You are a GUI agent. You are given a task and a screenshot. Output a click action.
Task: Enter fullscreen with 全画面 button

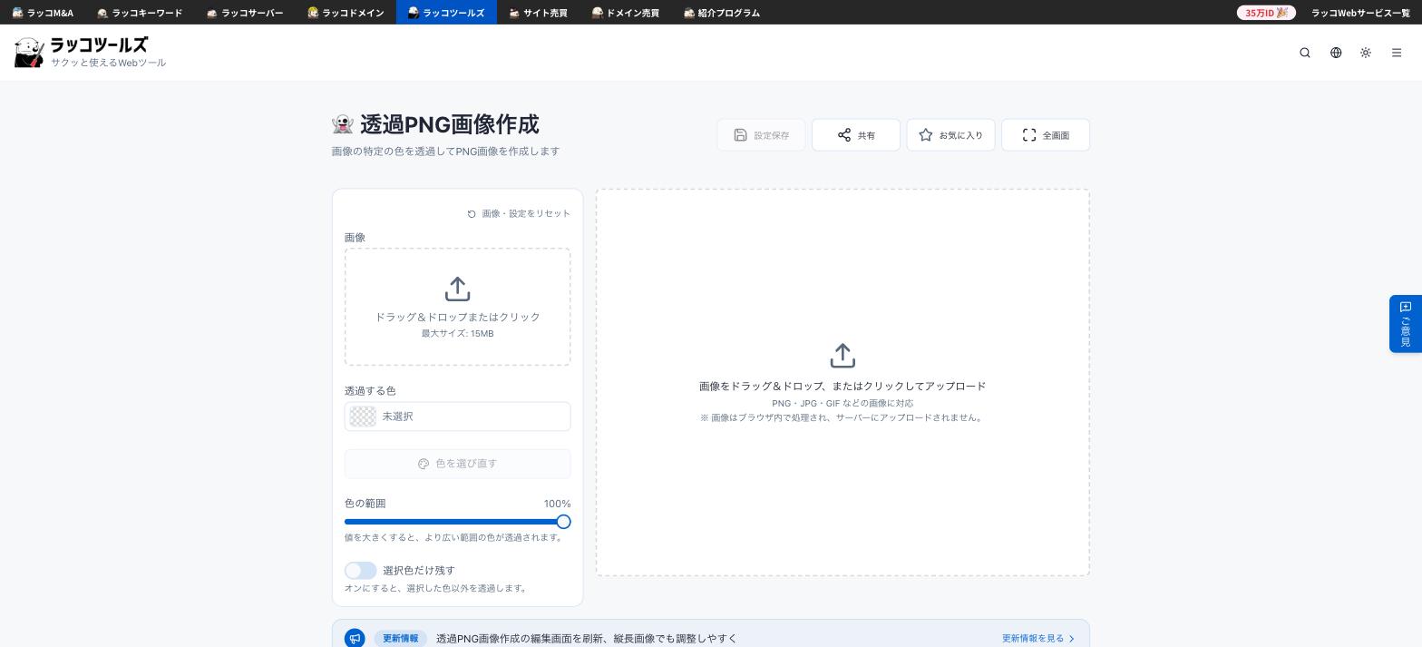click(1046, 135)
